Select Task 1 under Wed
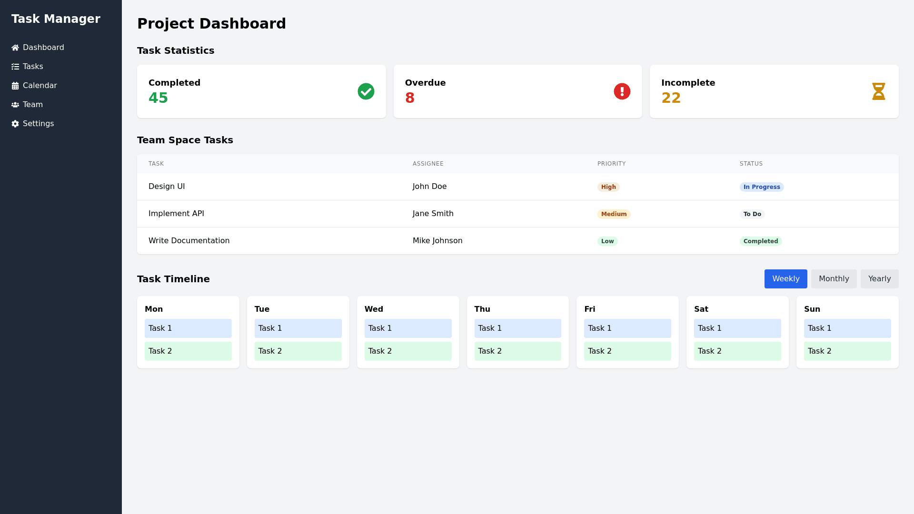The image size is (914, 514). pyautogui.click(x=407, y=328)
